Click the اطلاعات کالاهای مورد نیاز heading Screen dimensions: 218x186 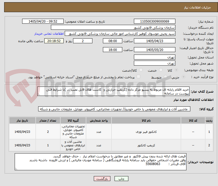pos(193,100)
